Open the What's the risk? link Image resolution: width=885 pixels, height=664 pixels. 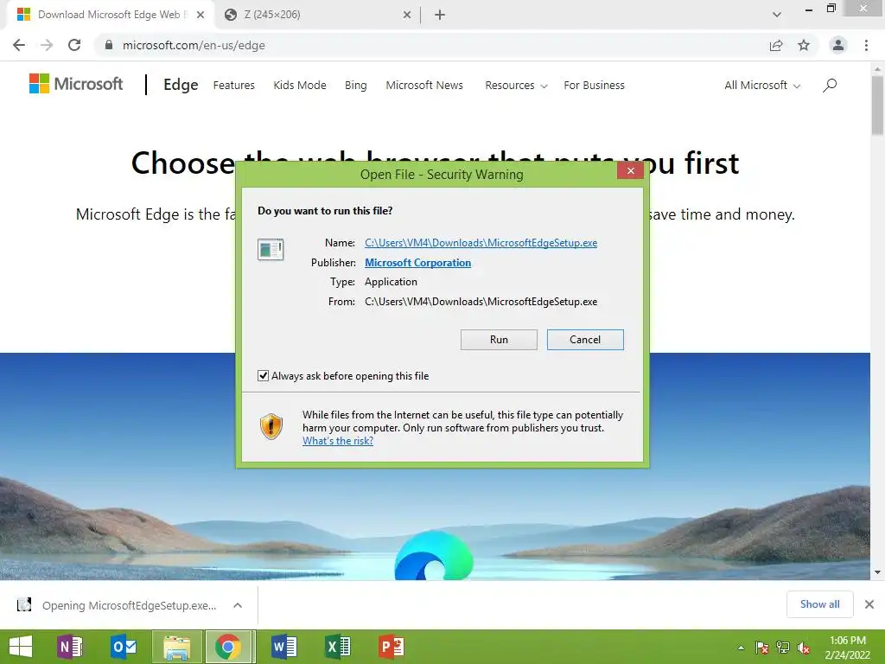point(338,441)
